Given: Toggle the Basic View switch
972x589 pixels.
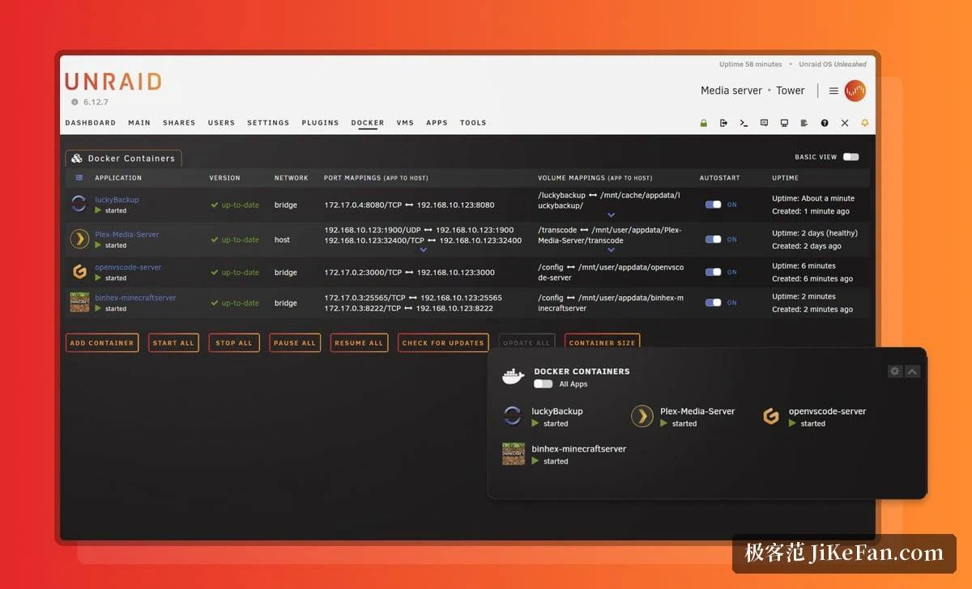Looking at the screenshot, I should tap(850, 157).
